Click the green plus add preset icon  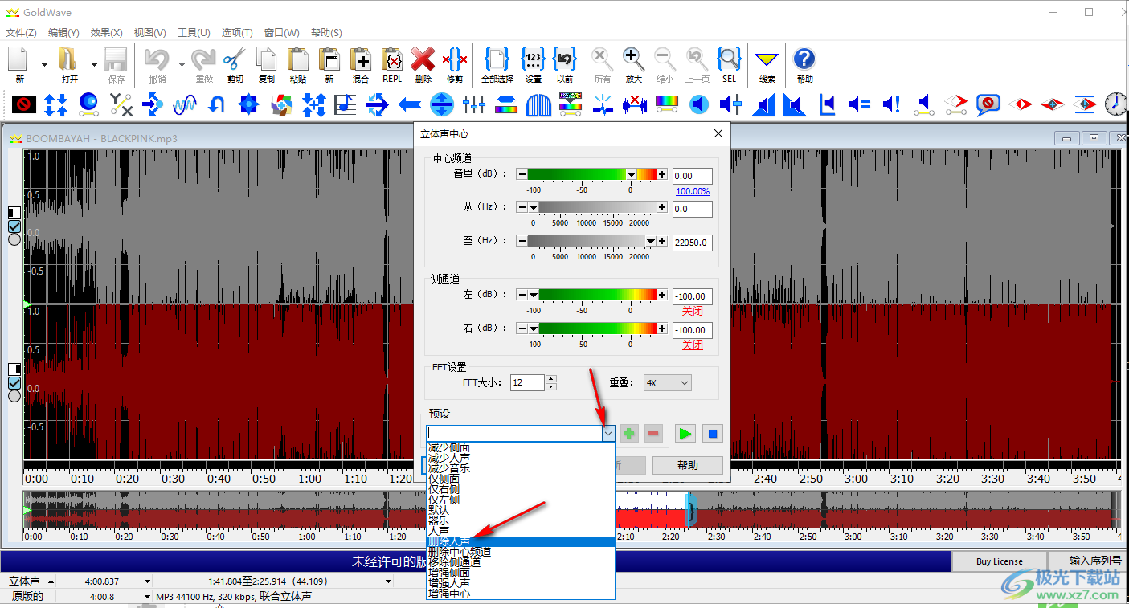pyautogui.click(x=630, y=434)
